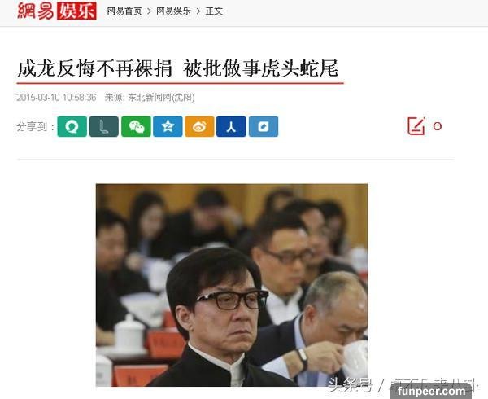This screenshot has width=488, height=399.
Task: Click the 娱乐 red logo block
Action: tap(76, 11)
